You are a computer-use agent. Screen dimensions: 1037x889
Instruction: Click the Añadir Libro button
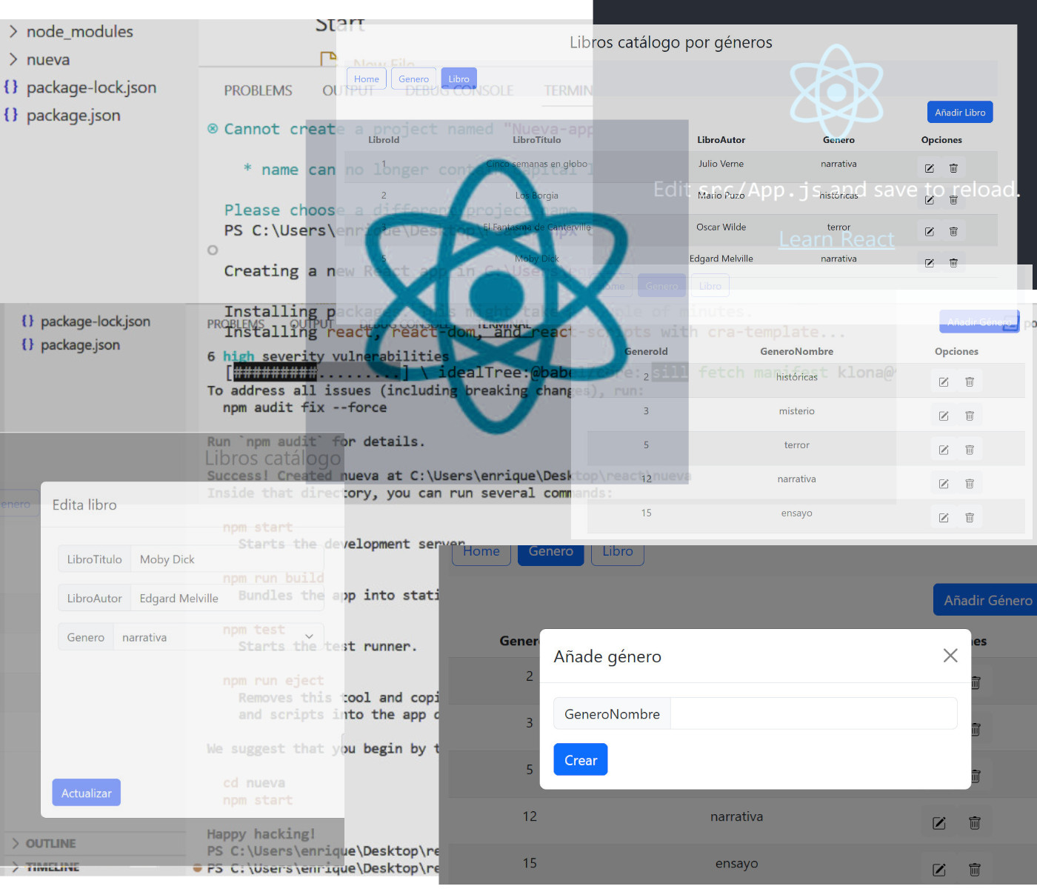click(x=960, y=112)
